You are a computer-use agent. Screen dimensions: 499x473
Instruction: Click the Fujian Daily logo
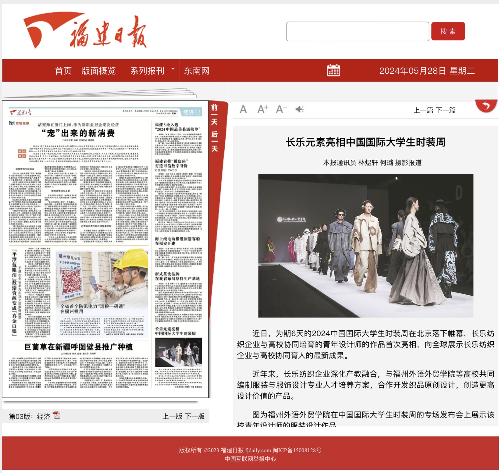click(85, 32)
